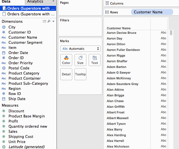Open the Size marks card
Viewport: 179px width, 149px height.
coord(80,60)
